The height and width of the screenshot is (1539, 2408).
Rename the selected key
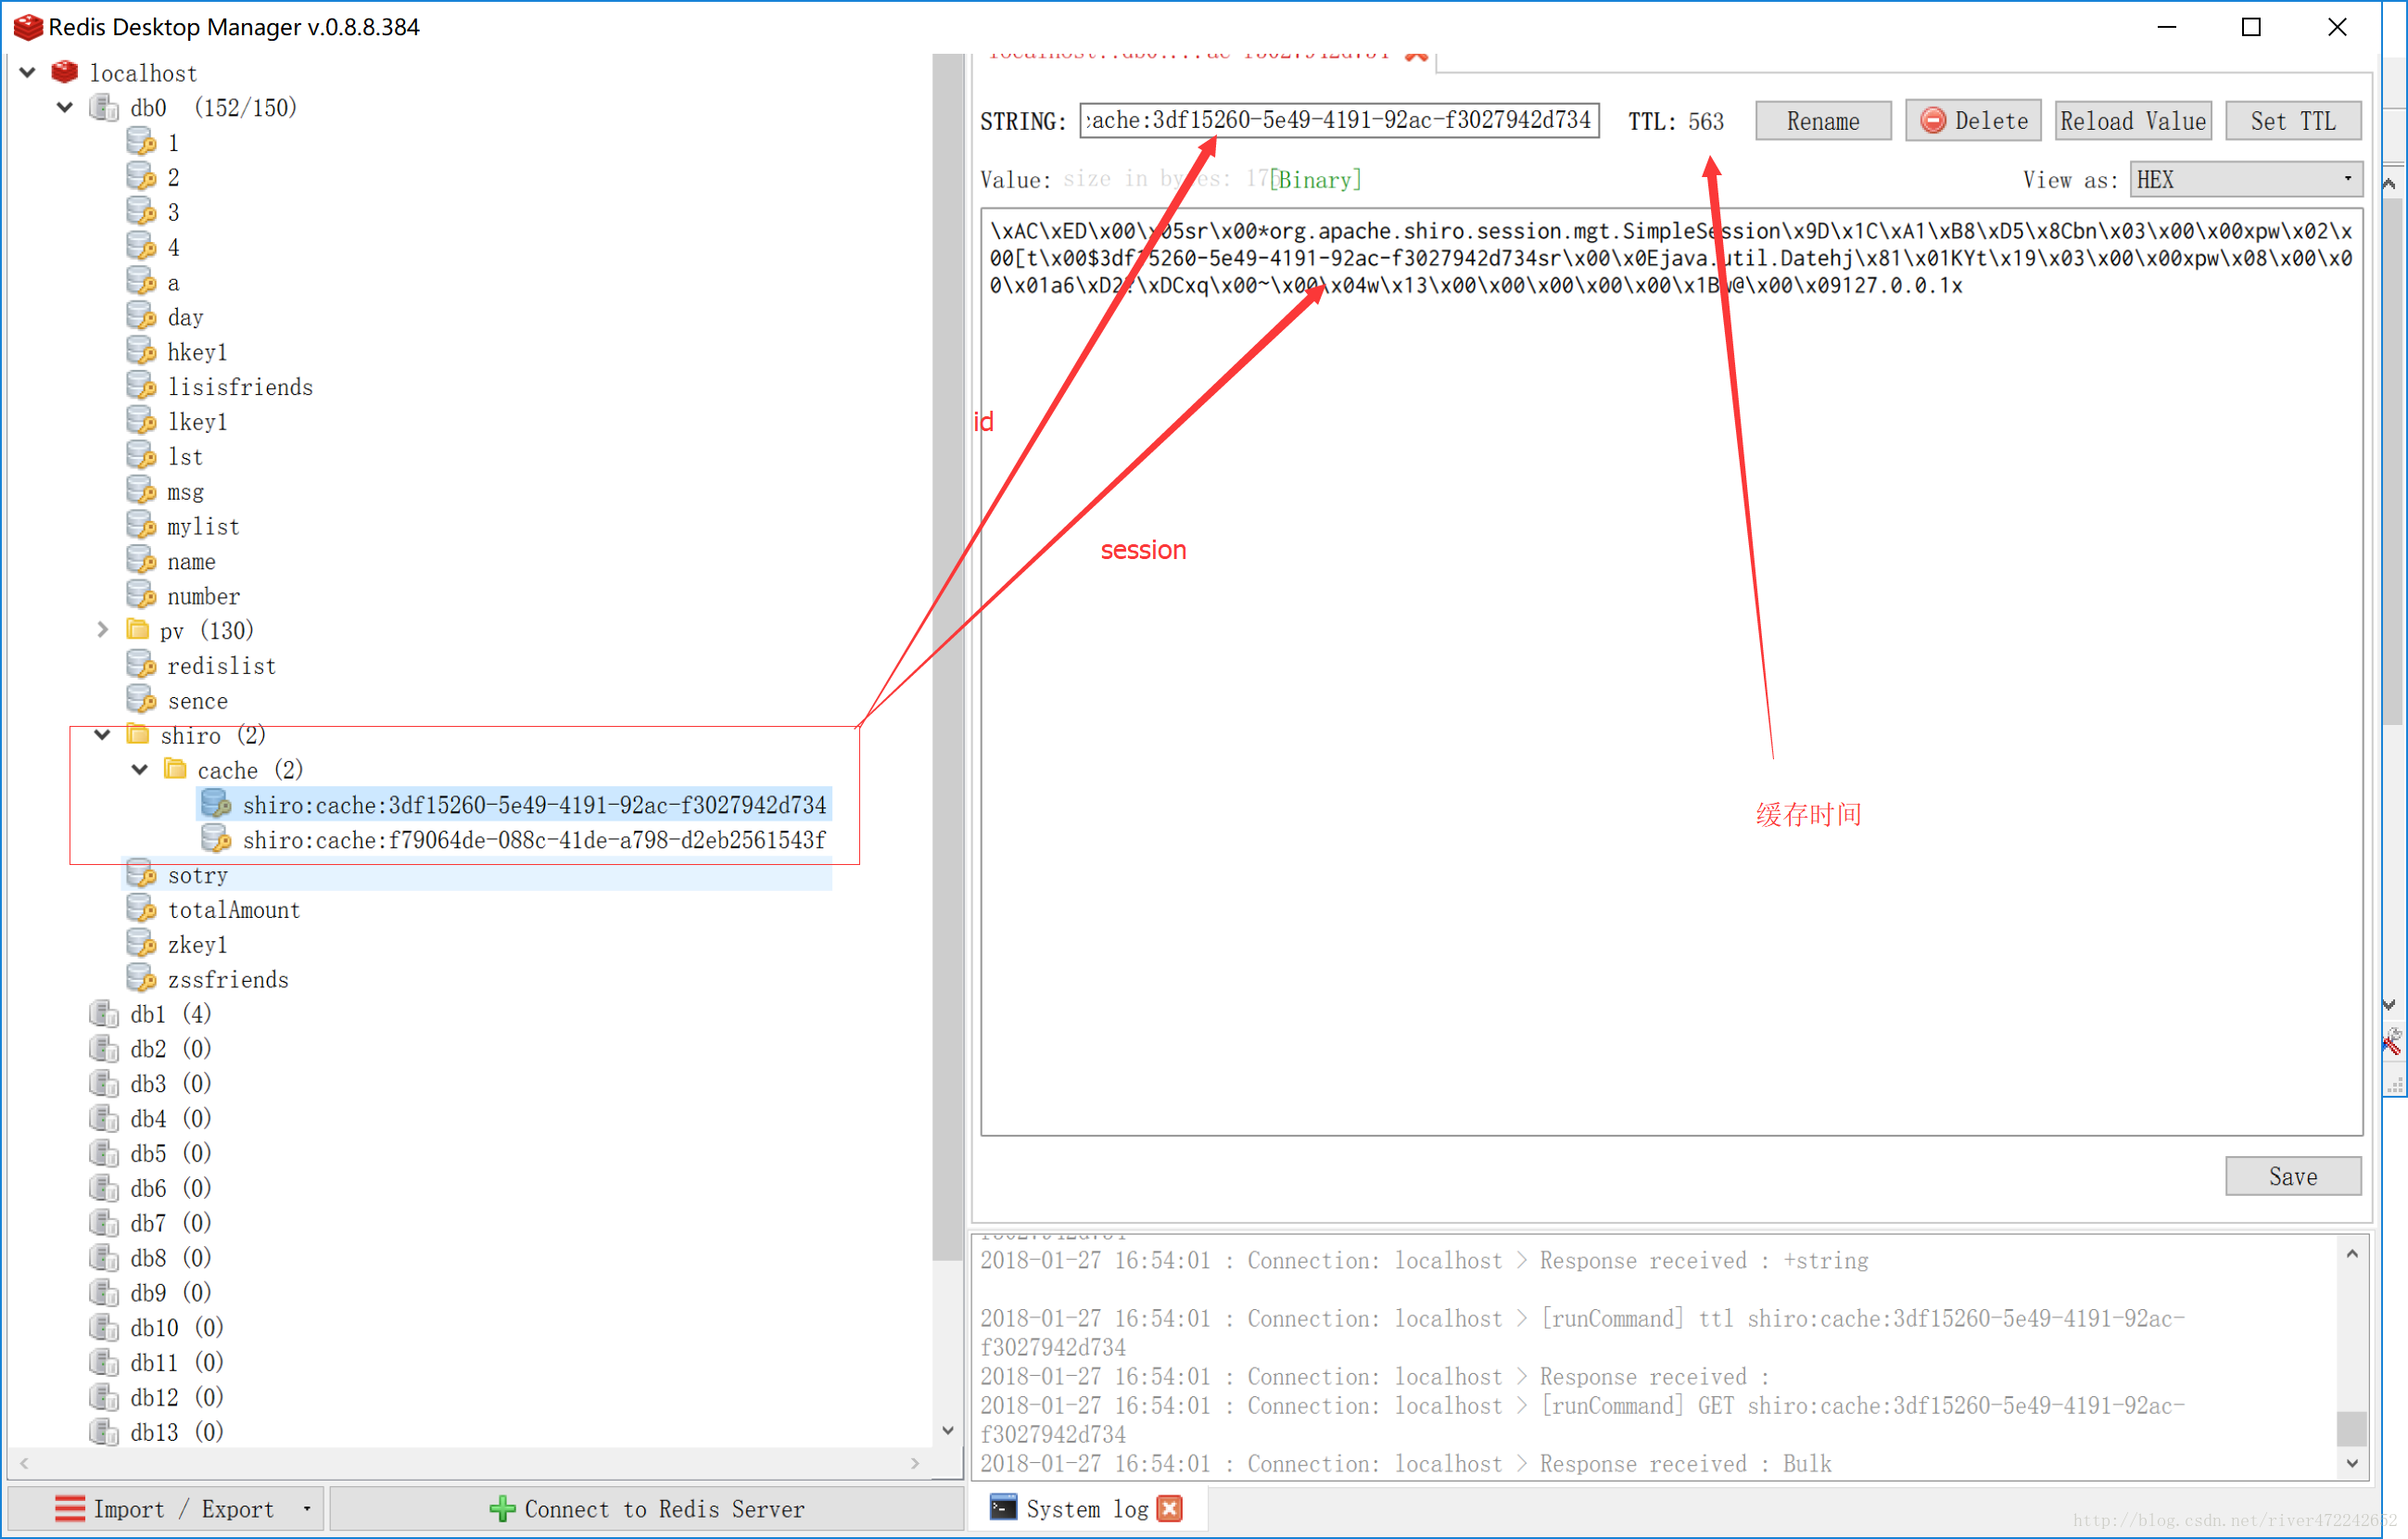point(1822,121)
